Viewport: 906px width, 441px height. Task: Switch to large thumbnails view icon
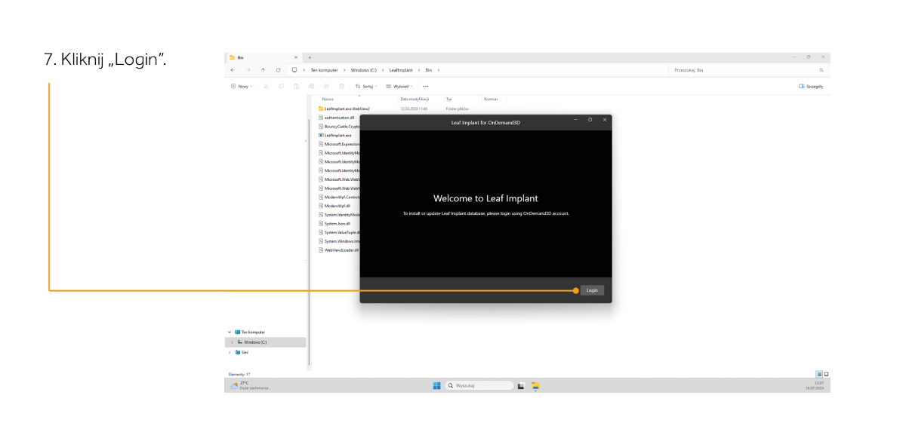pos(825,374)
